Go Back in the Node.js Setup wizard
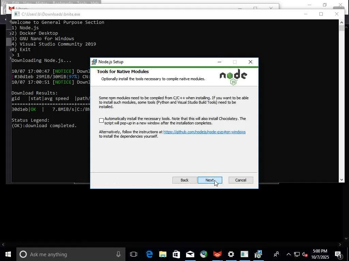The height and width of the screenshot is (261, 349). (184, 180)
